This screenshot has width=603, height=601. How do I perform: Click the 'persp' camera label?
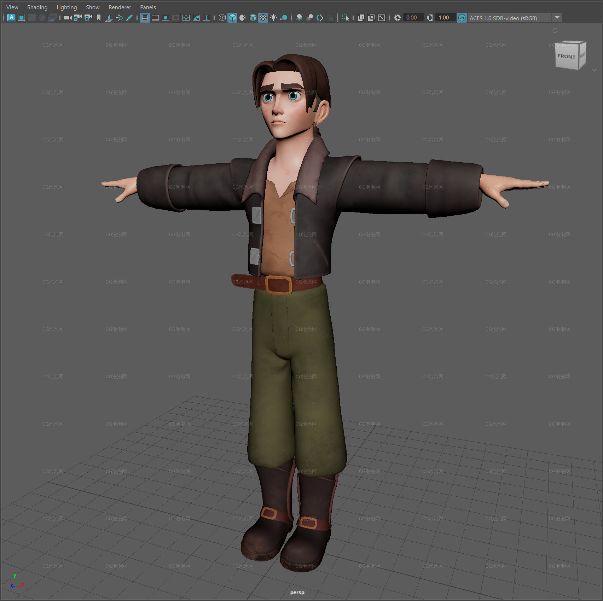pyautogui.click(x=297, y=593)
